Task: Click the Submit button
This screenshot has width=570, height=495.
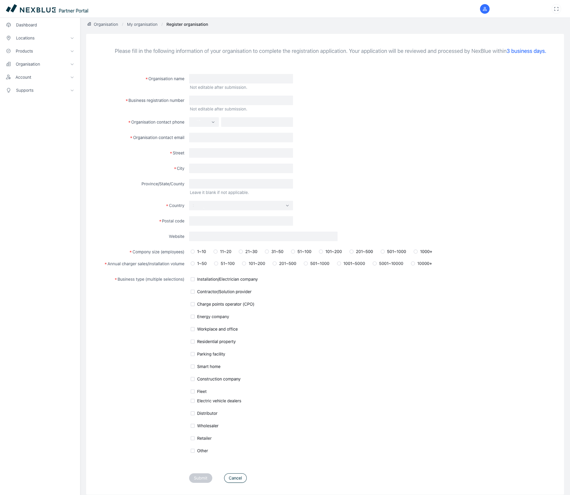Action: 200,478
